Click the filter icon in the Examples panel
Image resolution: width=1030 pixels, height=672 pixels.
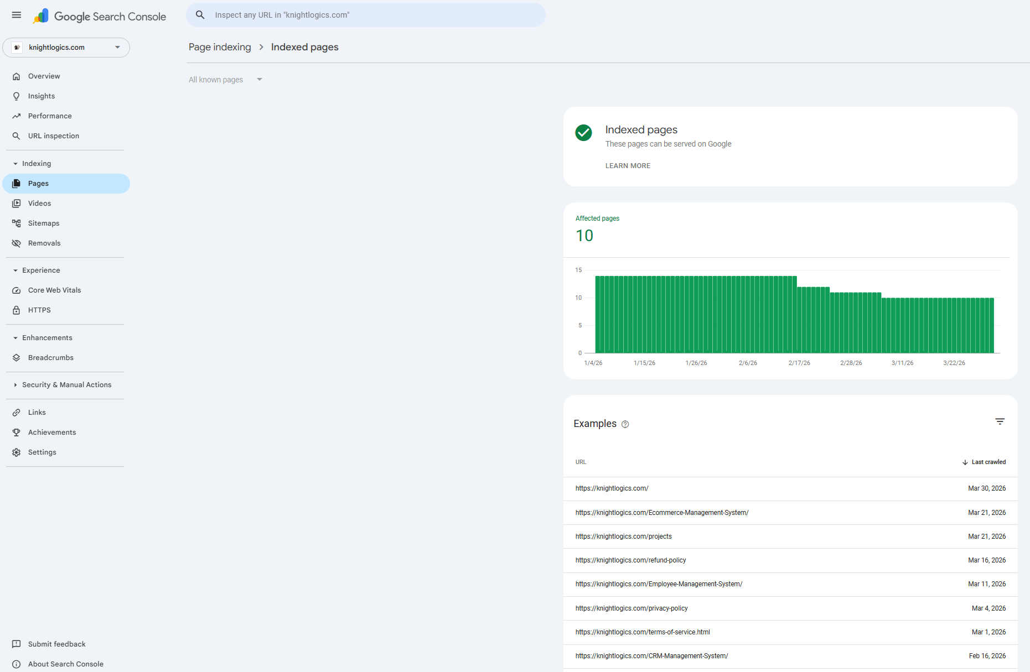(1000, 421)
